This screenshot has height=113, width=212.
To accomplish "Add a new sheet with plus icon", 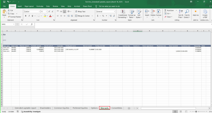I will pos(129,108).
